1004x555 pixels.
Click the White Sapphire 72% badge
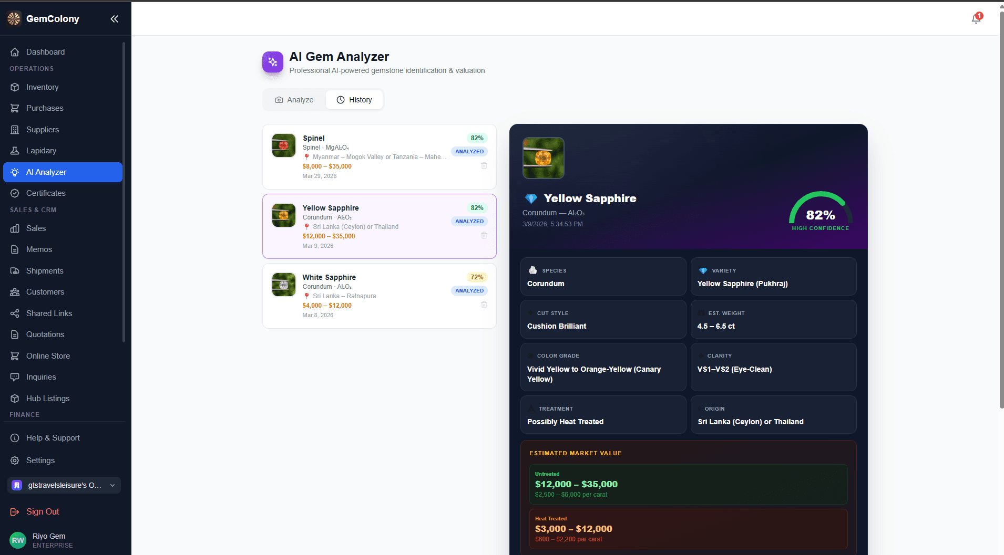[x=477, y=277]
